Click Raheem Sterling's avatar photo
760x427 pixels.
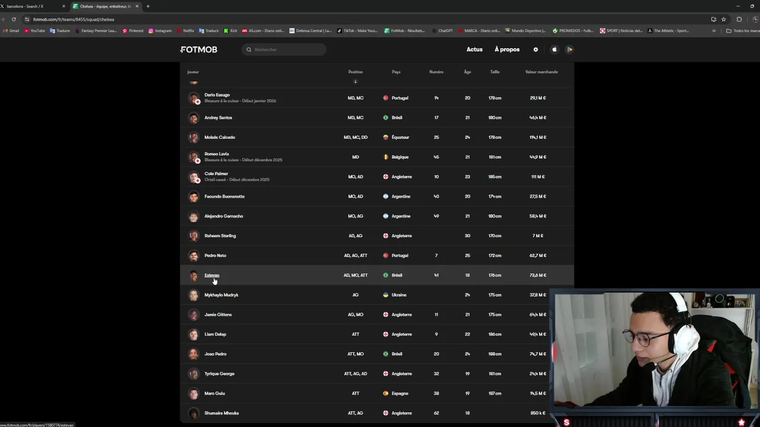[194, 235]
